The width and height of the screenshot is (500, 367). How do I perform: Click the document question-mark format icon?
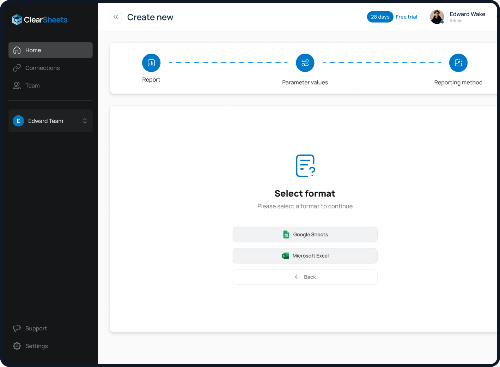[x=305, y=166]
